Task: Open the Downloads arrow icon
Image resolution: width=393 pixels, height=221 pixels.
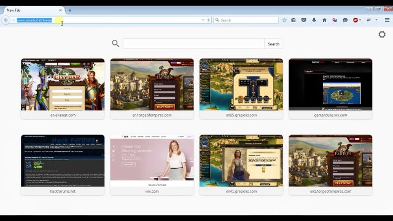Action: coord(314,20)
